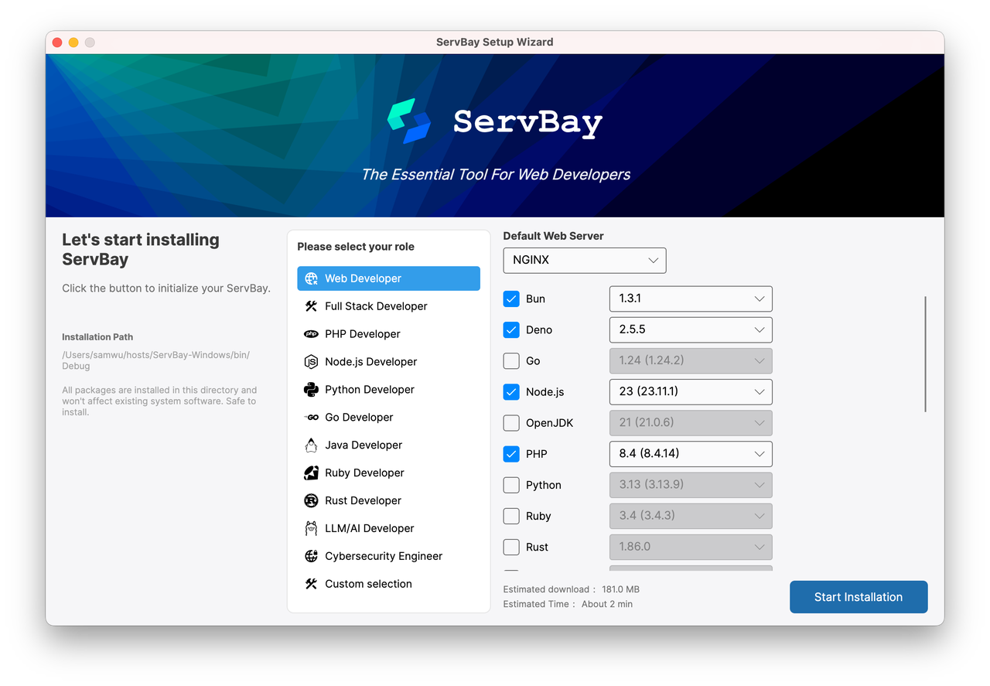The image size is (990, 686).
Task: Click the PHP Developer logo icon
Action: click(x=311, y=334)
